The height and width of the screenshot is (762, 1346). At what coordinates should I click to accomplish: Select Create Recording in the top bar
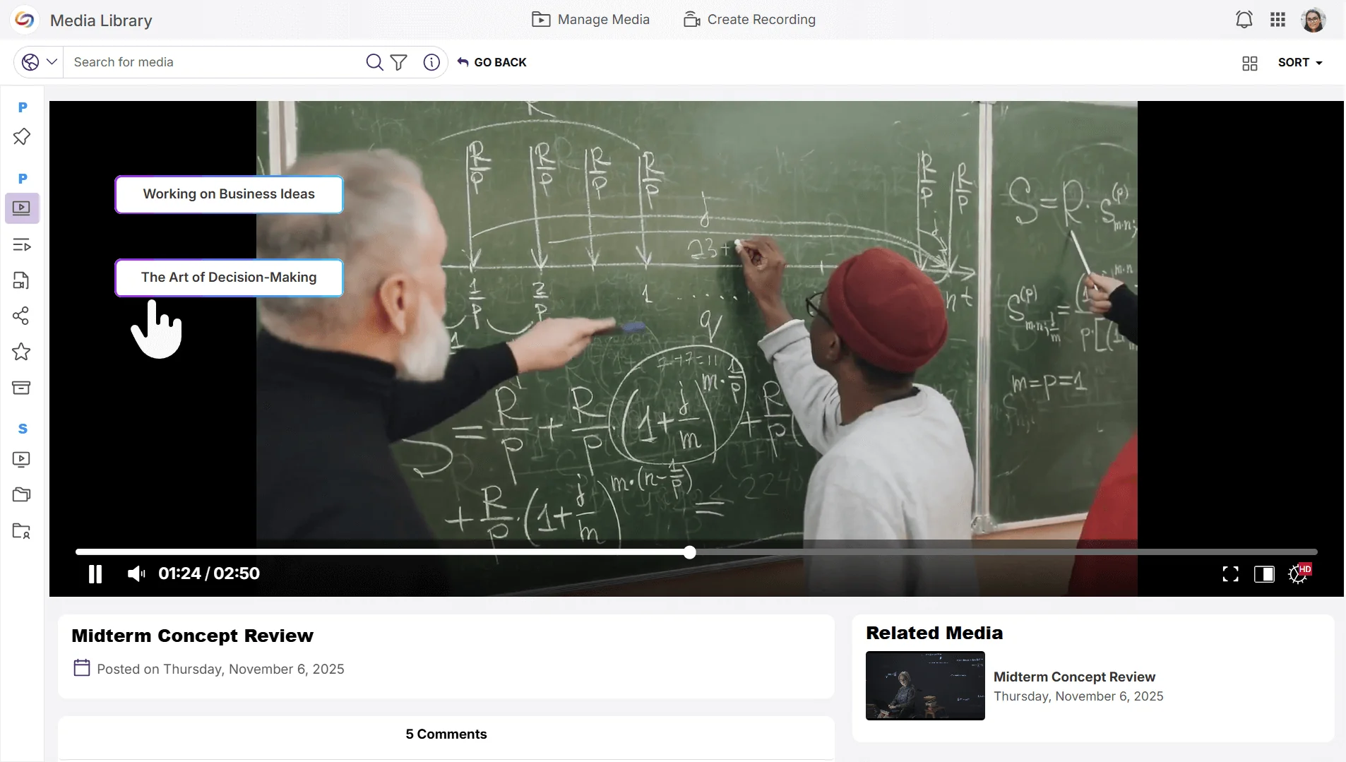(750, 19)
